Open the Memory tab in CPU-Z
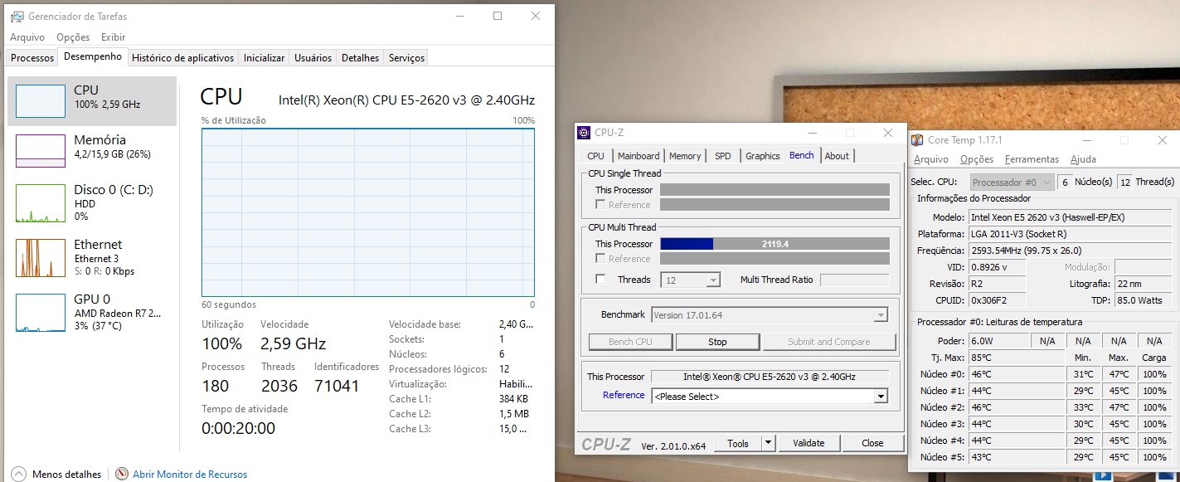The image size is (1180, 482). [685, 156]
